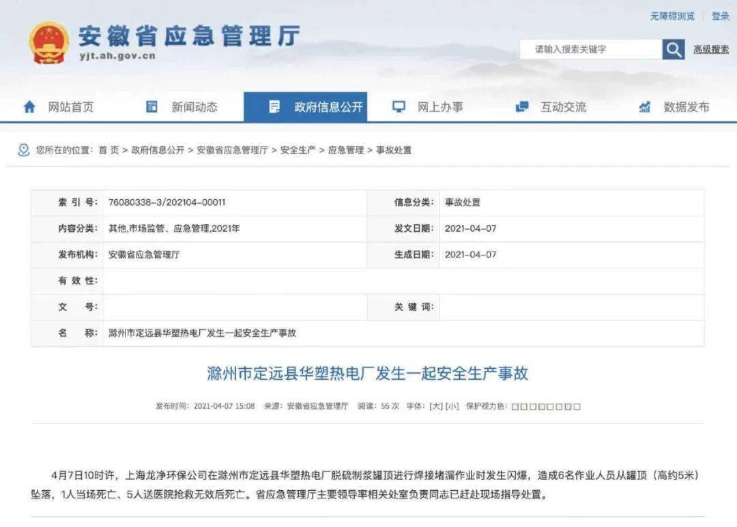Click the monitor icon beside 网上办事
Viewport: 737px width, 527px height.
pos(399,107)
